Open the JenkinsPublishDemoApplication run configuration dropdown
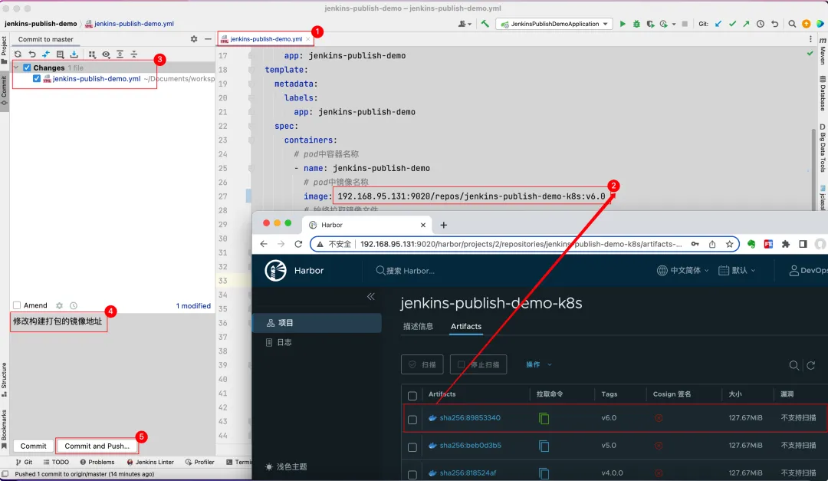828x481 pixels. click(x=554, y=24)
